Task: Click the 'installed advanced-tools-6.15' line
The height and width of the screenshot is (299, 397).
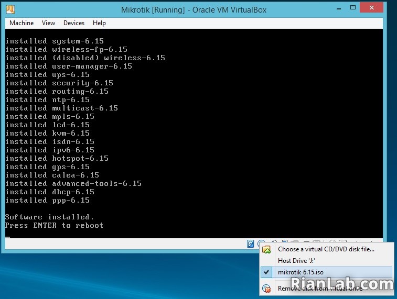Action: coord(73,183)
